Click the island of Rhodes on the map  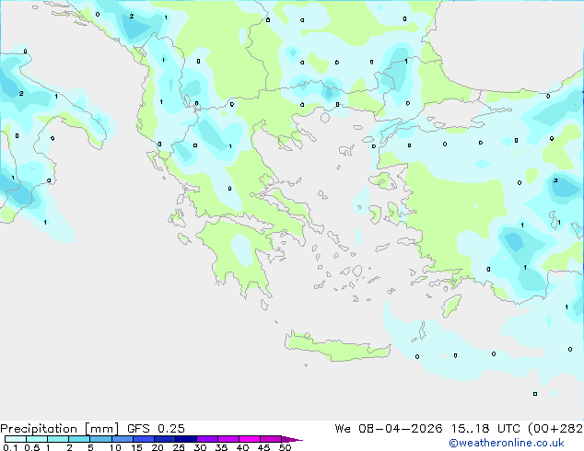click(x=451, y=306)
